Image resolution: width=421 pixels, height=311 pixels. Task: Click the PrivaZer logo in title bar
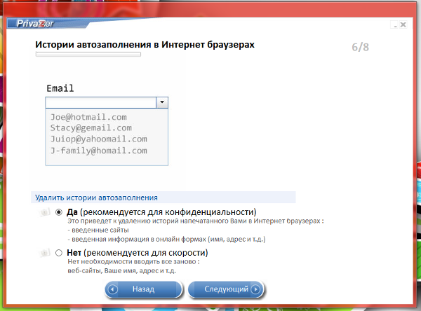pyautogui.click(x=36, y=24)
